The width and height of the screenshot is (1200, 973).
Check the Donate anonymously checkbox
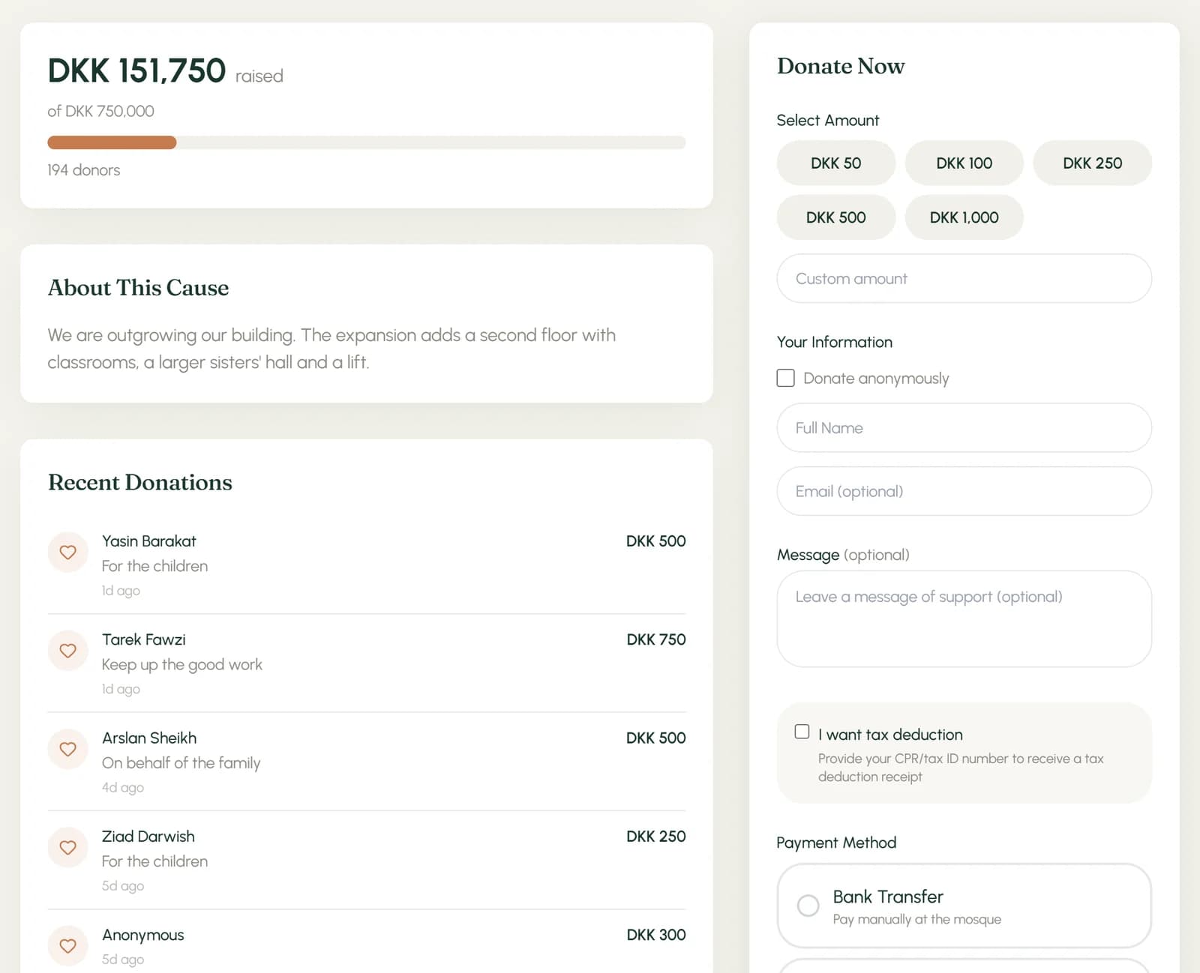click(785, 378)
